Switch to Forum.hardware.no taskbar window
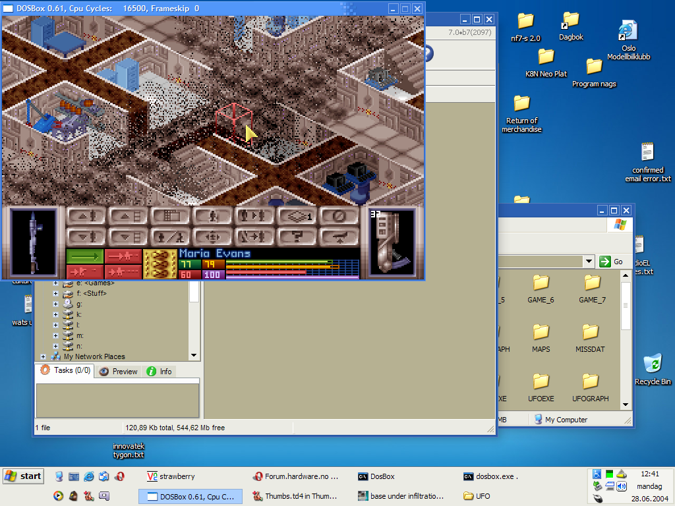Image resolution: width=675 pixels, height=506 pixels. point(296,476)
